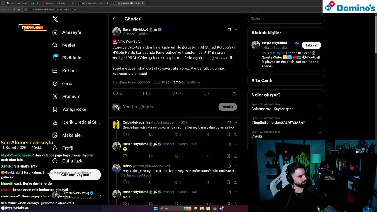Share ÇubukluKaderim's comment

[235, 135]
